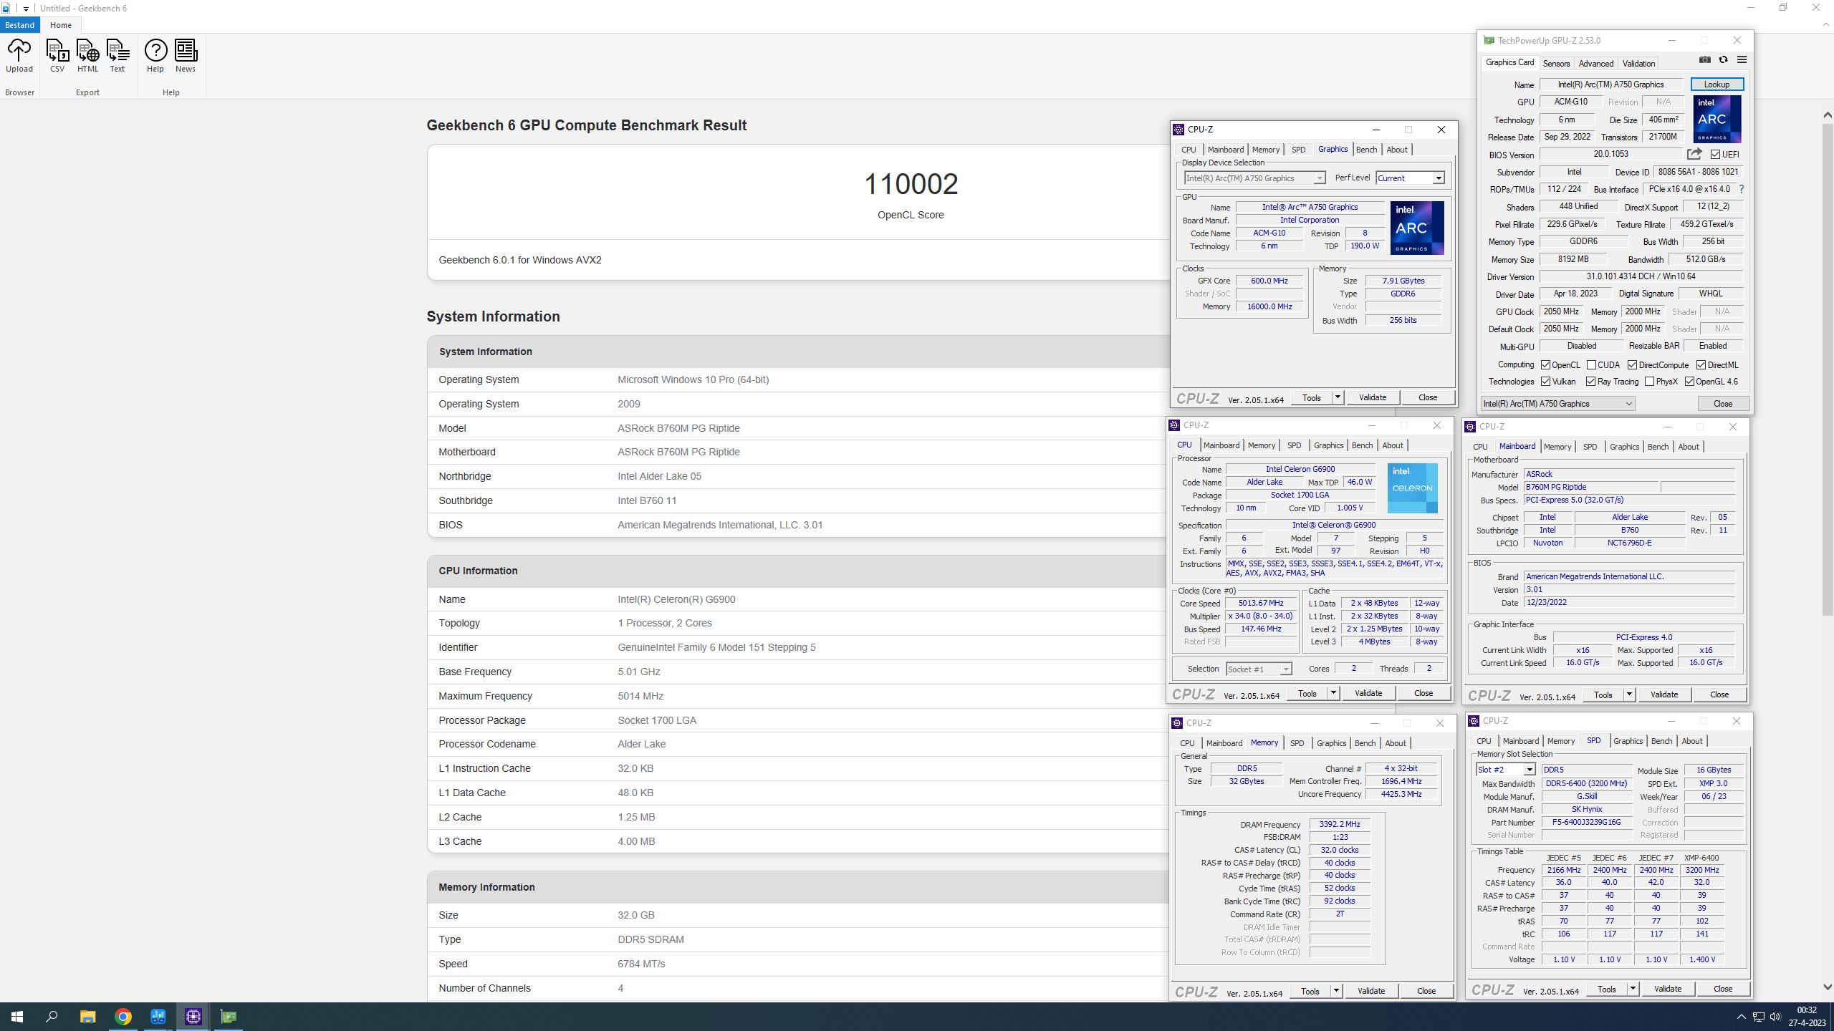Toggle CUDA checkbox in GPU-Z
This screenshot has width=1834, height=1031.
coord(1591,365)
